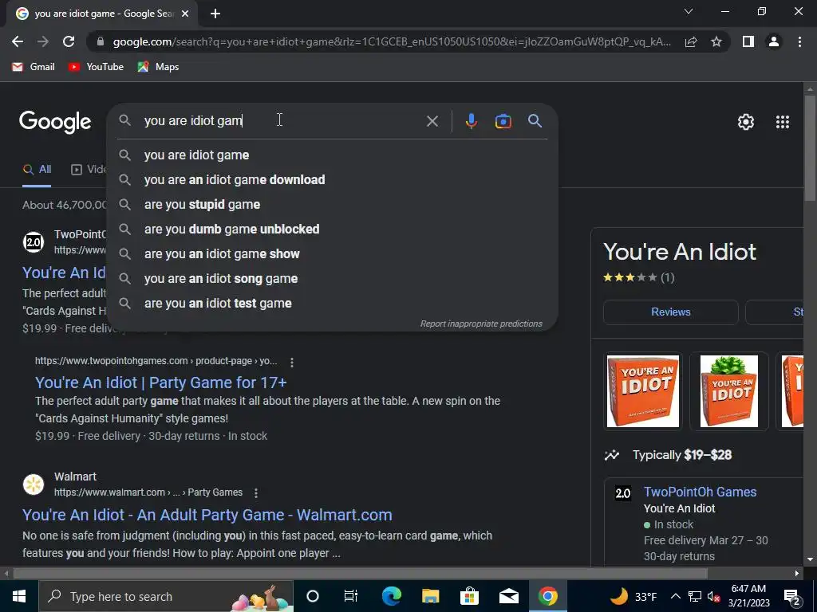
Task: Open TwoPointOh Games store link in panel
Action: point(700,492)
